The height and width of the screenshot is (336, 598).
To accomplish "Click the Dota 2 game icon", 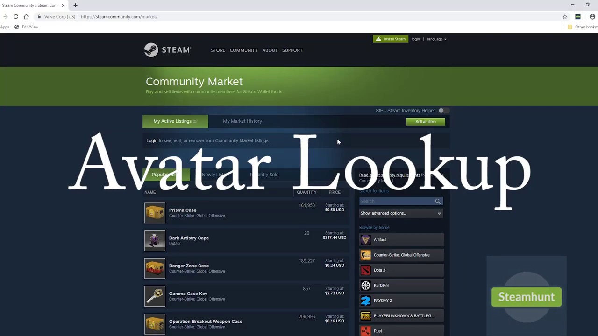I will pyautogui.click(x=365, y=270).
